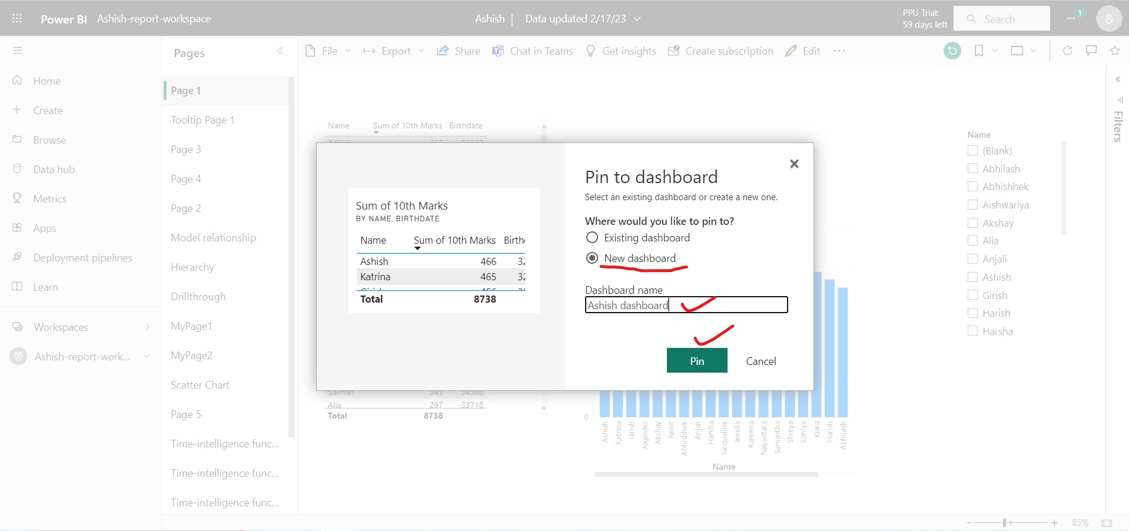Check the Abhilash filter checkbox
The image size is (1129, 531).
pyautogui.click(x=972, y=168)
